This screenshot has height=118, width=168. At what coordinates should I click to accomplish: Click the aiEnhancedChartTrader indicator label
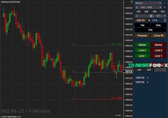coord(11,2)
